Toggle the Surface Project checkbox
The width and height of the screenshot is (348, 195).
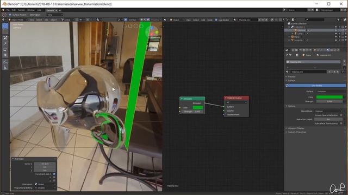pos(10,15)
